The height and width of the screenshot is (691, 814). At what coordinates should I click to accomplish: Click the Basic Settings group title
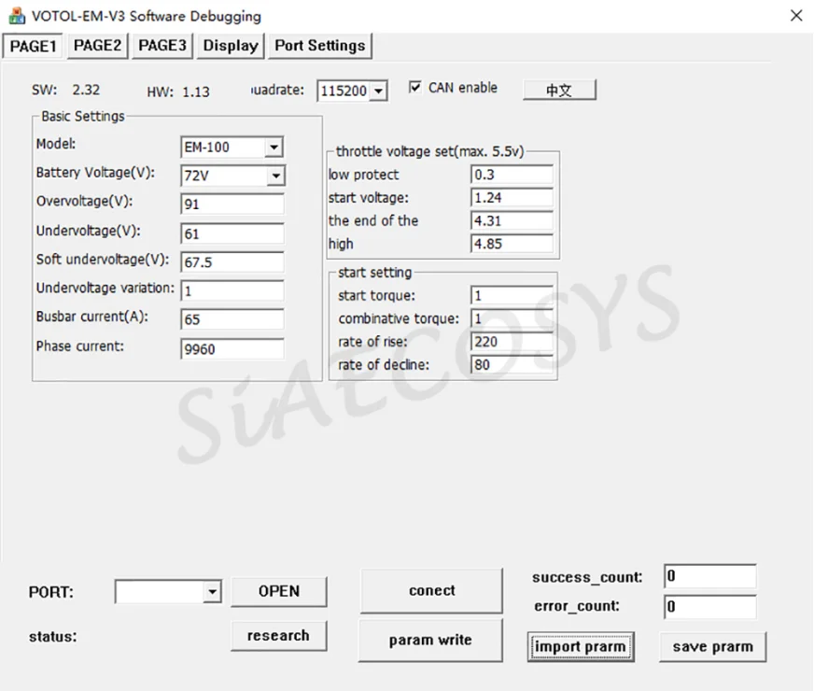click(83, 117)
